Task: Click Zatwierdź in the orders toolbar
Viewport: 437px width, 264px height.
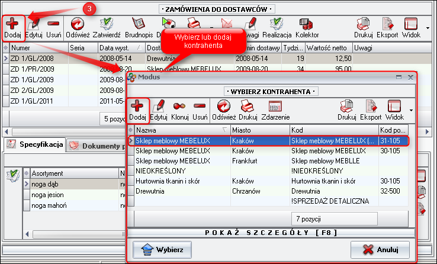Action: pyautogui.click(x=107, y=27)
